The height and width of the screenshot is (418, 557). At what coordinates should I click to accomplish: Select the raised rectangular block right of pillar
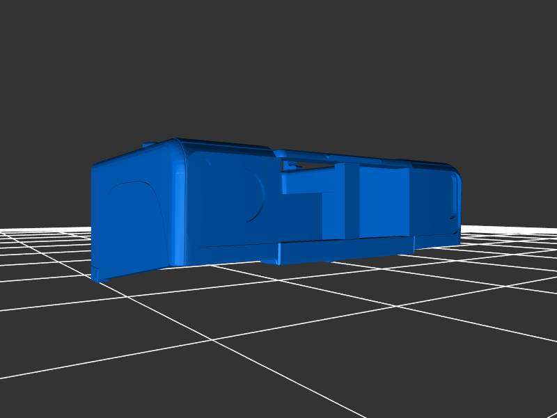tap(384, 203)
